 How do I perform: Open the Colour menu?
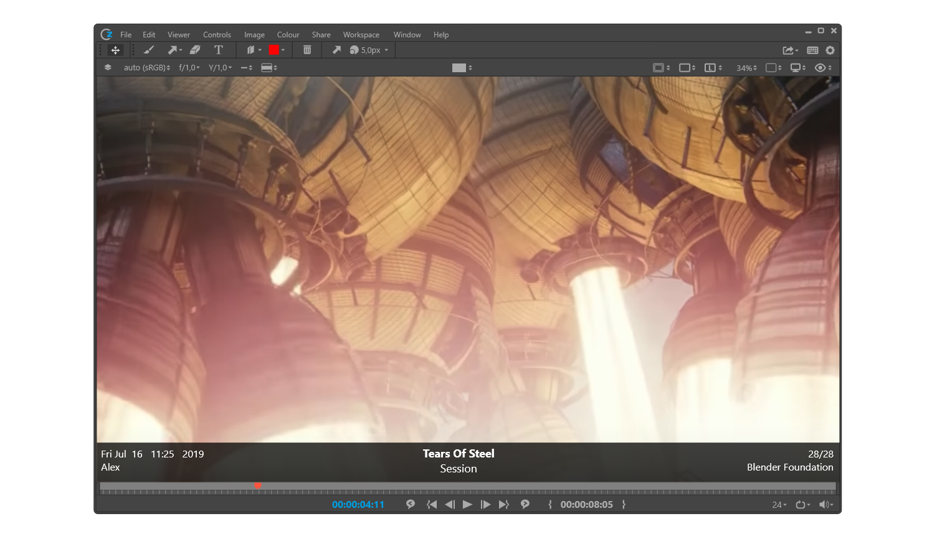pyautogui.click(x=288, y=35)
